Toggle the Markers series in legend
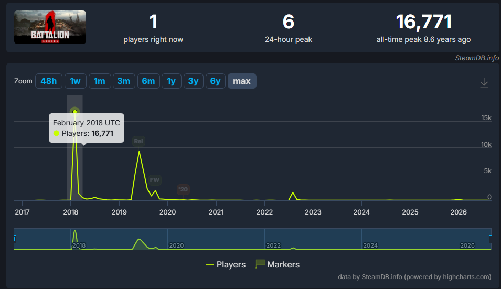Image resolution: width=501 pixels, height=289 pixels. tap(278, 264)
